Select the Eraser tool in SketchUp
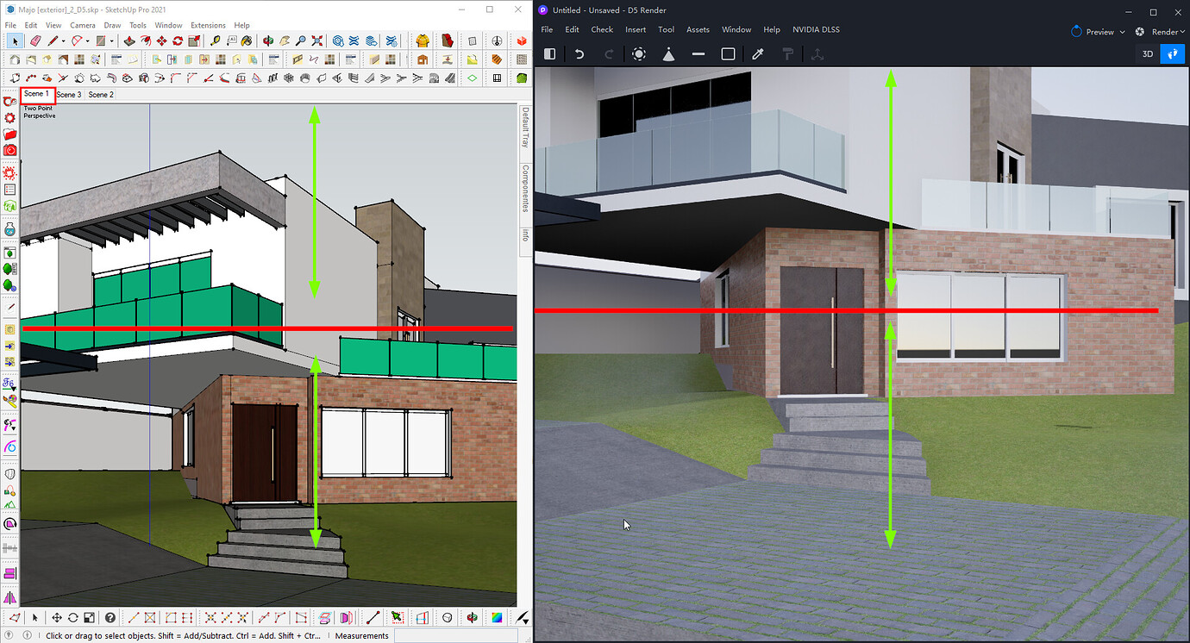The height and width of the screenshot is (643, 1190). click(36, 41)
